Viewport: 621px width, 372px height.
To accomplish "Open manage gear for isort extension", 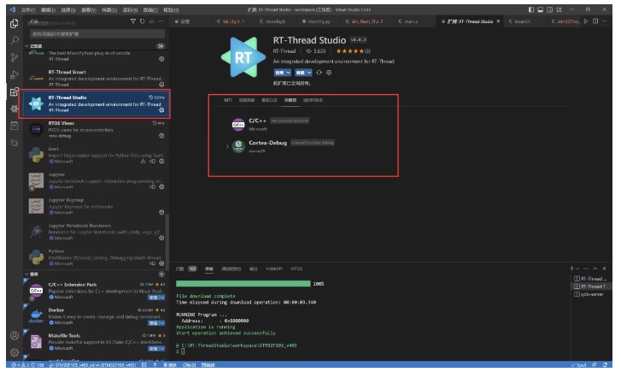I will (x=161, y=162).
